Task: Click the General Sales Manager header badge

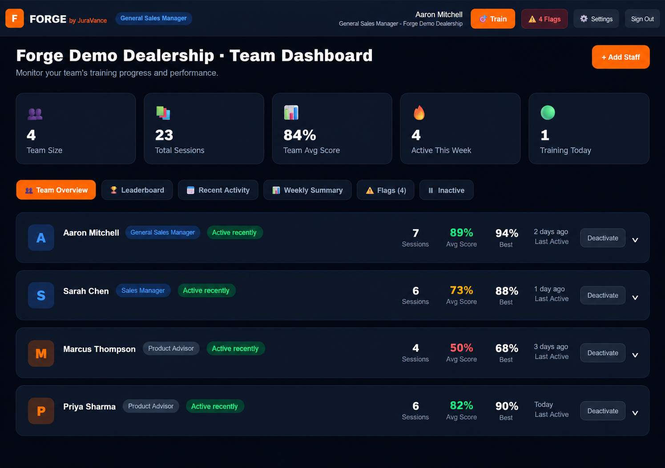Action: click(153, 18)
